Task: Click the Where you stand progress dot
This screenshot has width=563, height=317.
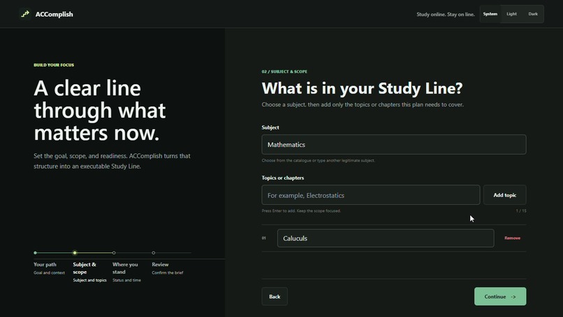Action: tap(114, 253)
